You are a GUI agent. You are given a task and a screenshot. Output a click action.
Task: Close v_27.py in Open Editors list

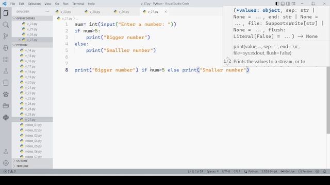tap(20, 40)
